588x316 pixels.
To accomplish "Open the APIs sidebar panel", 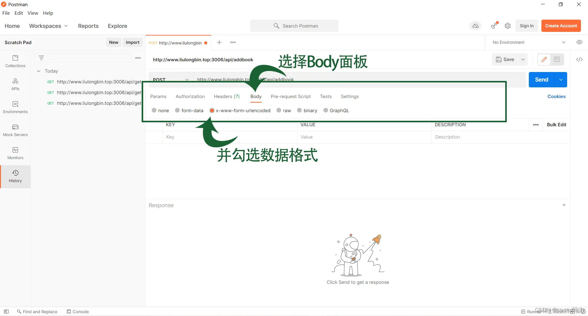I will click(15, 84).
